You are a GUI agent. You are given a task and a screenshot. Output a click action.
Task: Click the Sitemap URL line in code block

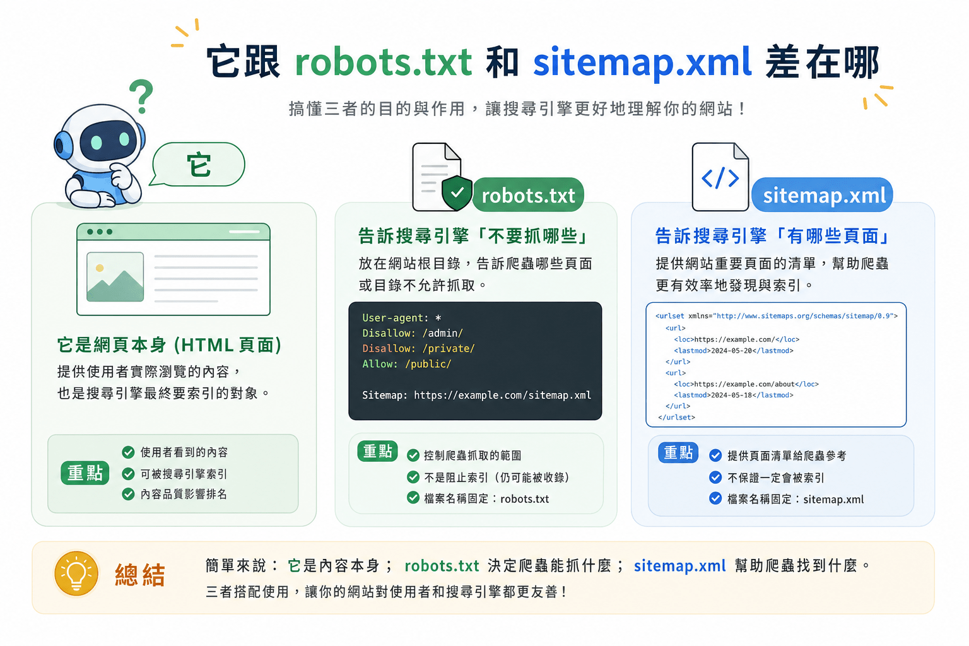[476, 395]
